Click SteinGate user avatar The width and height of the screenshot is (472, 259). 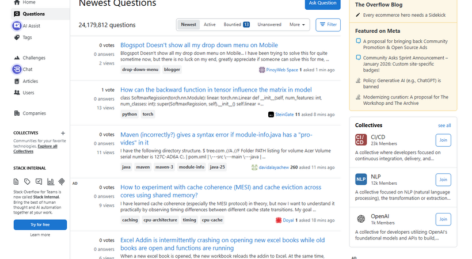tap(271, 115)
